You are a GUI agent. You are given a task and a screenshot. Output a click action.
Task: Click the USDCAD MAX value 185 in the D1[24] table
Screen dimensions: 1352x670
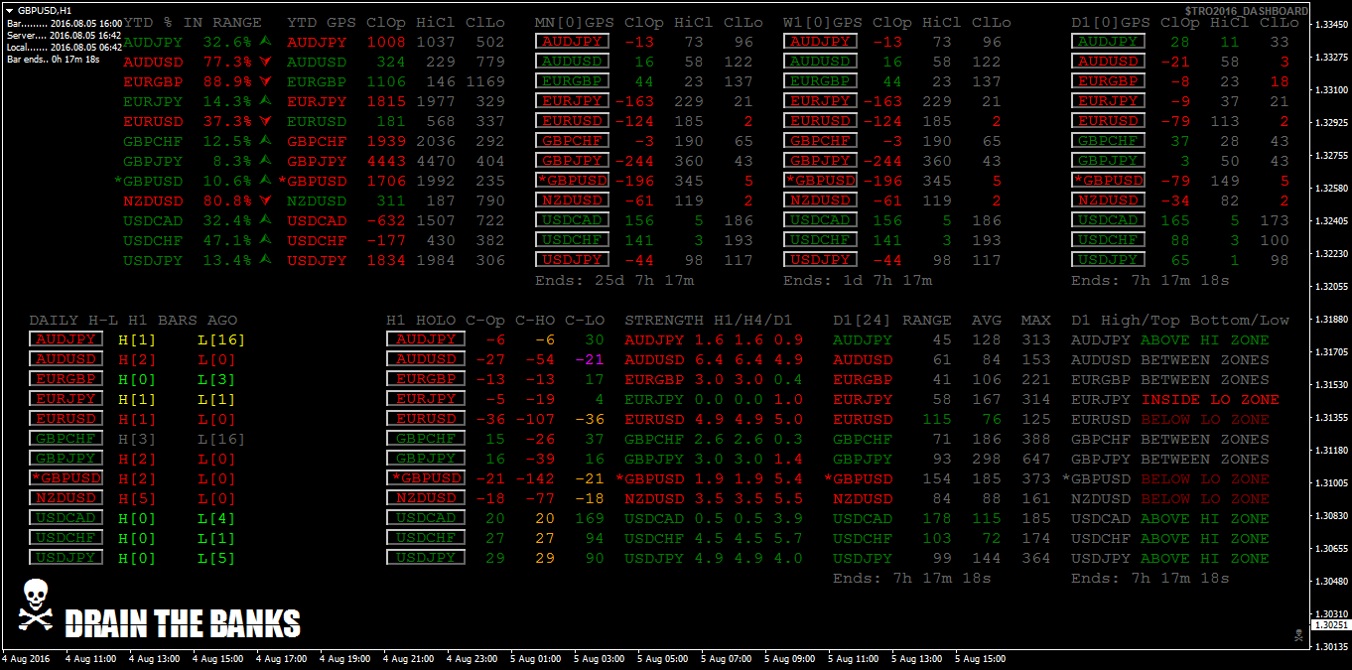tap(1035, 518)
